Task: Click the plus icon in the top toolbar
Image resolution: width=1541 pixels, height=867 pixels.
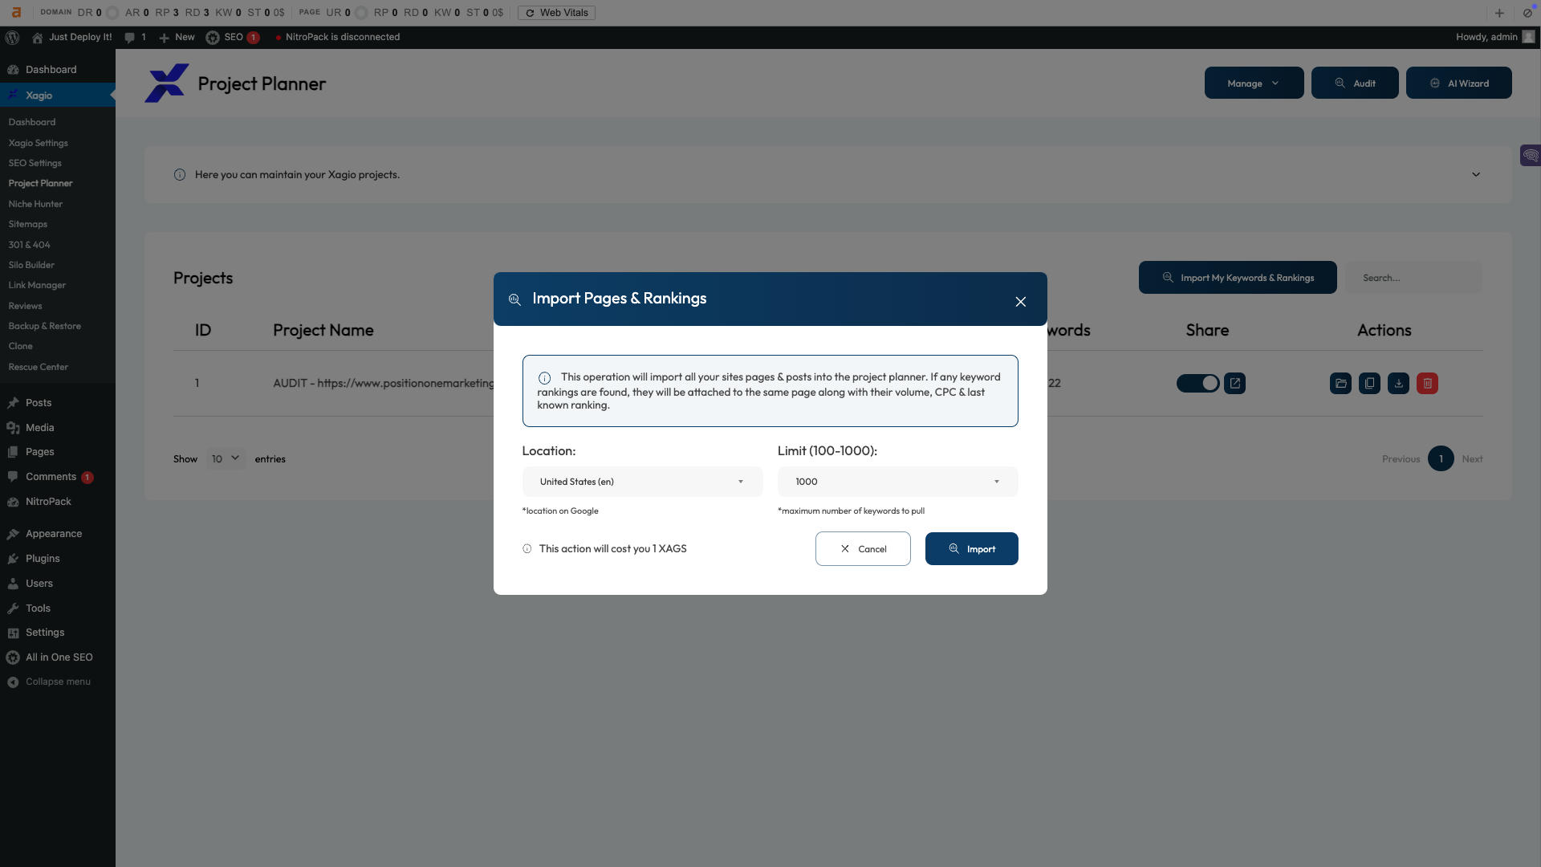Action: (1499, 13)
